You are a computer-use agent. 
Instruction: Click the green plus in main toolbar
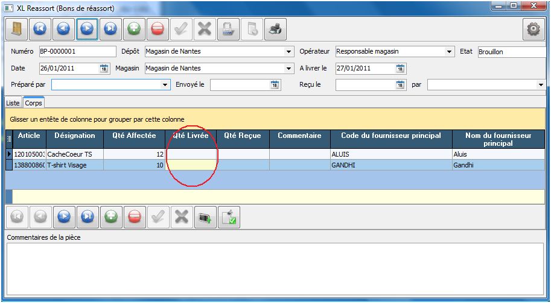(x=135, y=29)
